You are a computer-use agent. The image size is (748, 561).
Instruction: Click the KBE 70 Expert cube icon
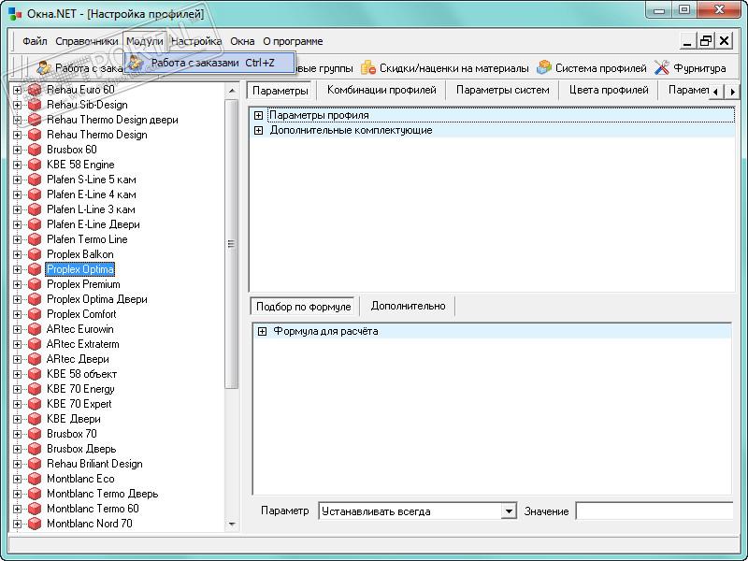pos(35,404)
